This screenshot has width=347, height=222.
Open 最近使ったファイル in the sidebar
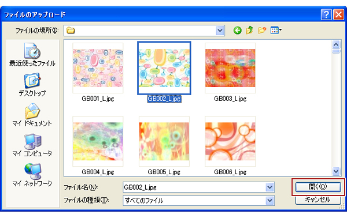tap(32, 55)
